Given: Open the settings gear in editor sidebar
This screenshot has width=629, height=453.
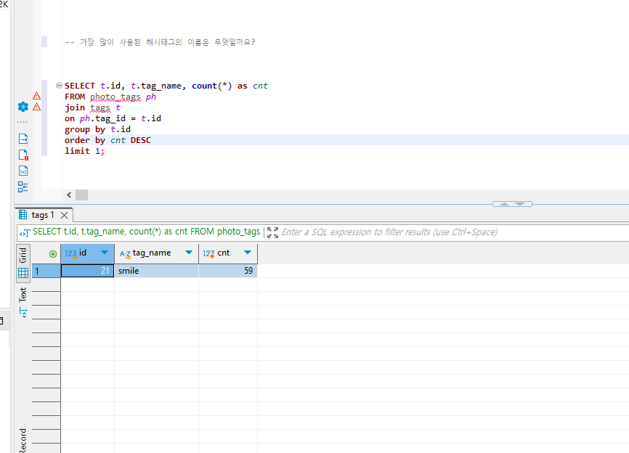Looking at the screenshot, I should point(23,107).
